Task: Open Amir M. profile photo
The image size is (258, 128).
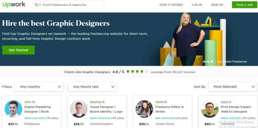Action: (x=13, y=109)
